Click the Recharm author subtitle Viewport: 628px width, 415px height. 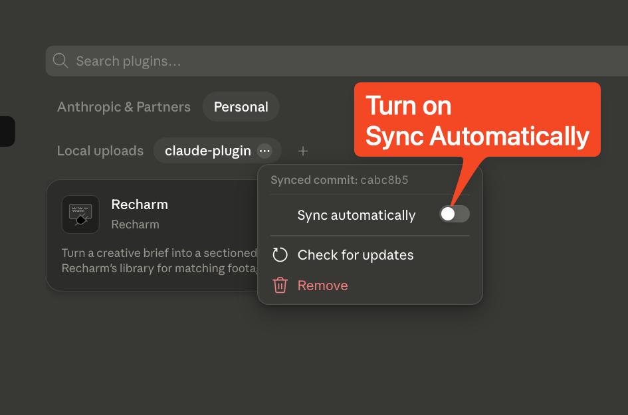(135, 224)
